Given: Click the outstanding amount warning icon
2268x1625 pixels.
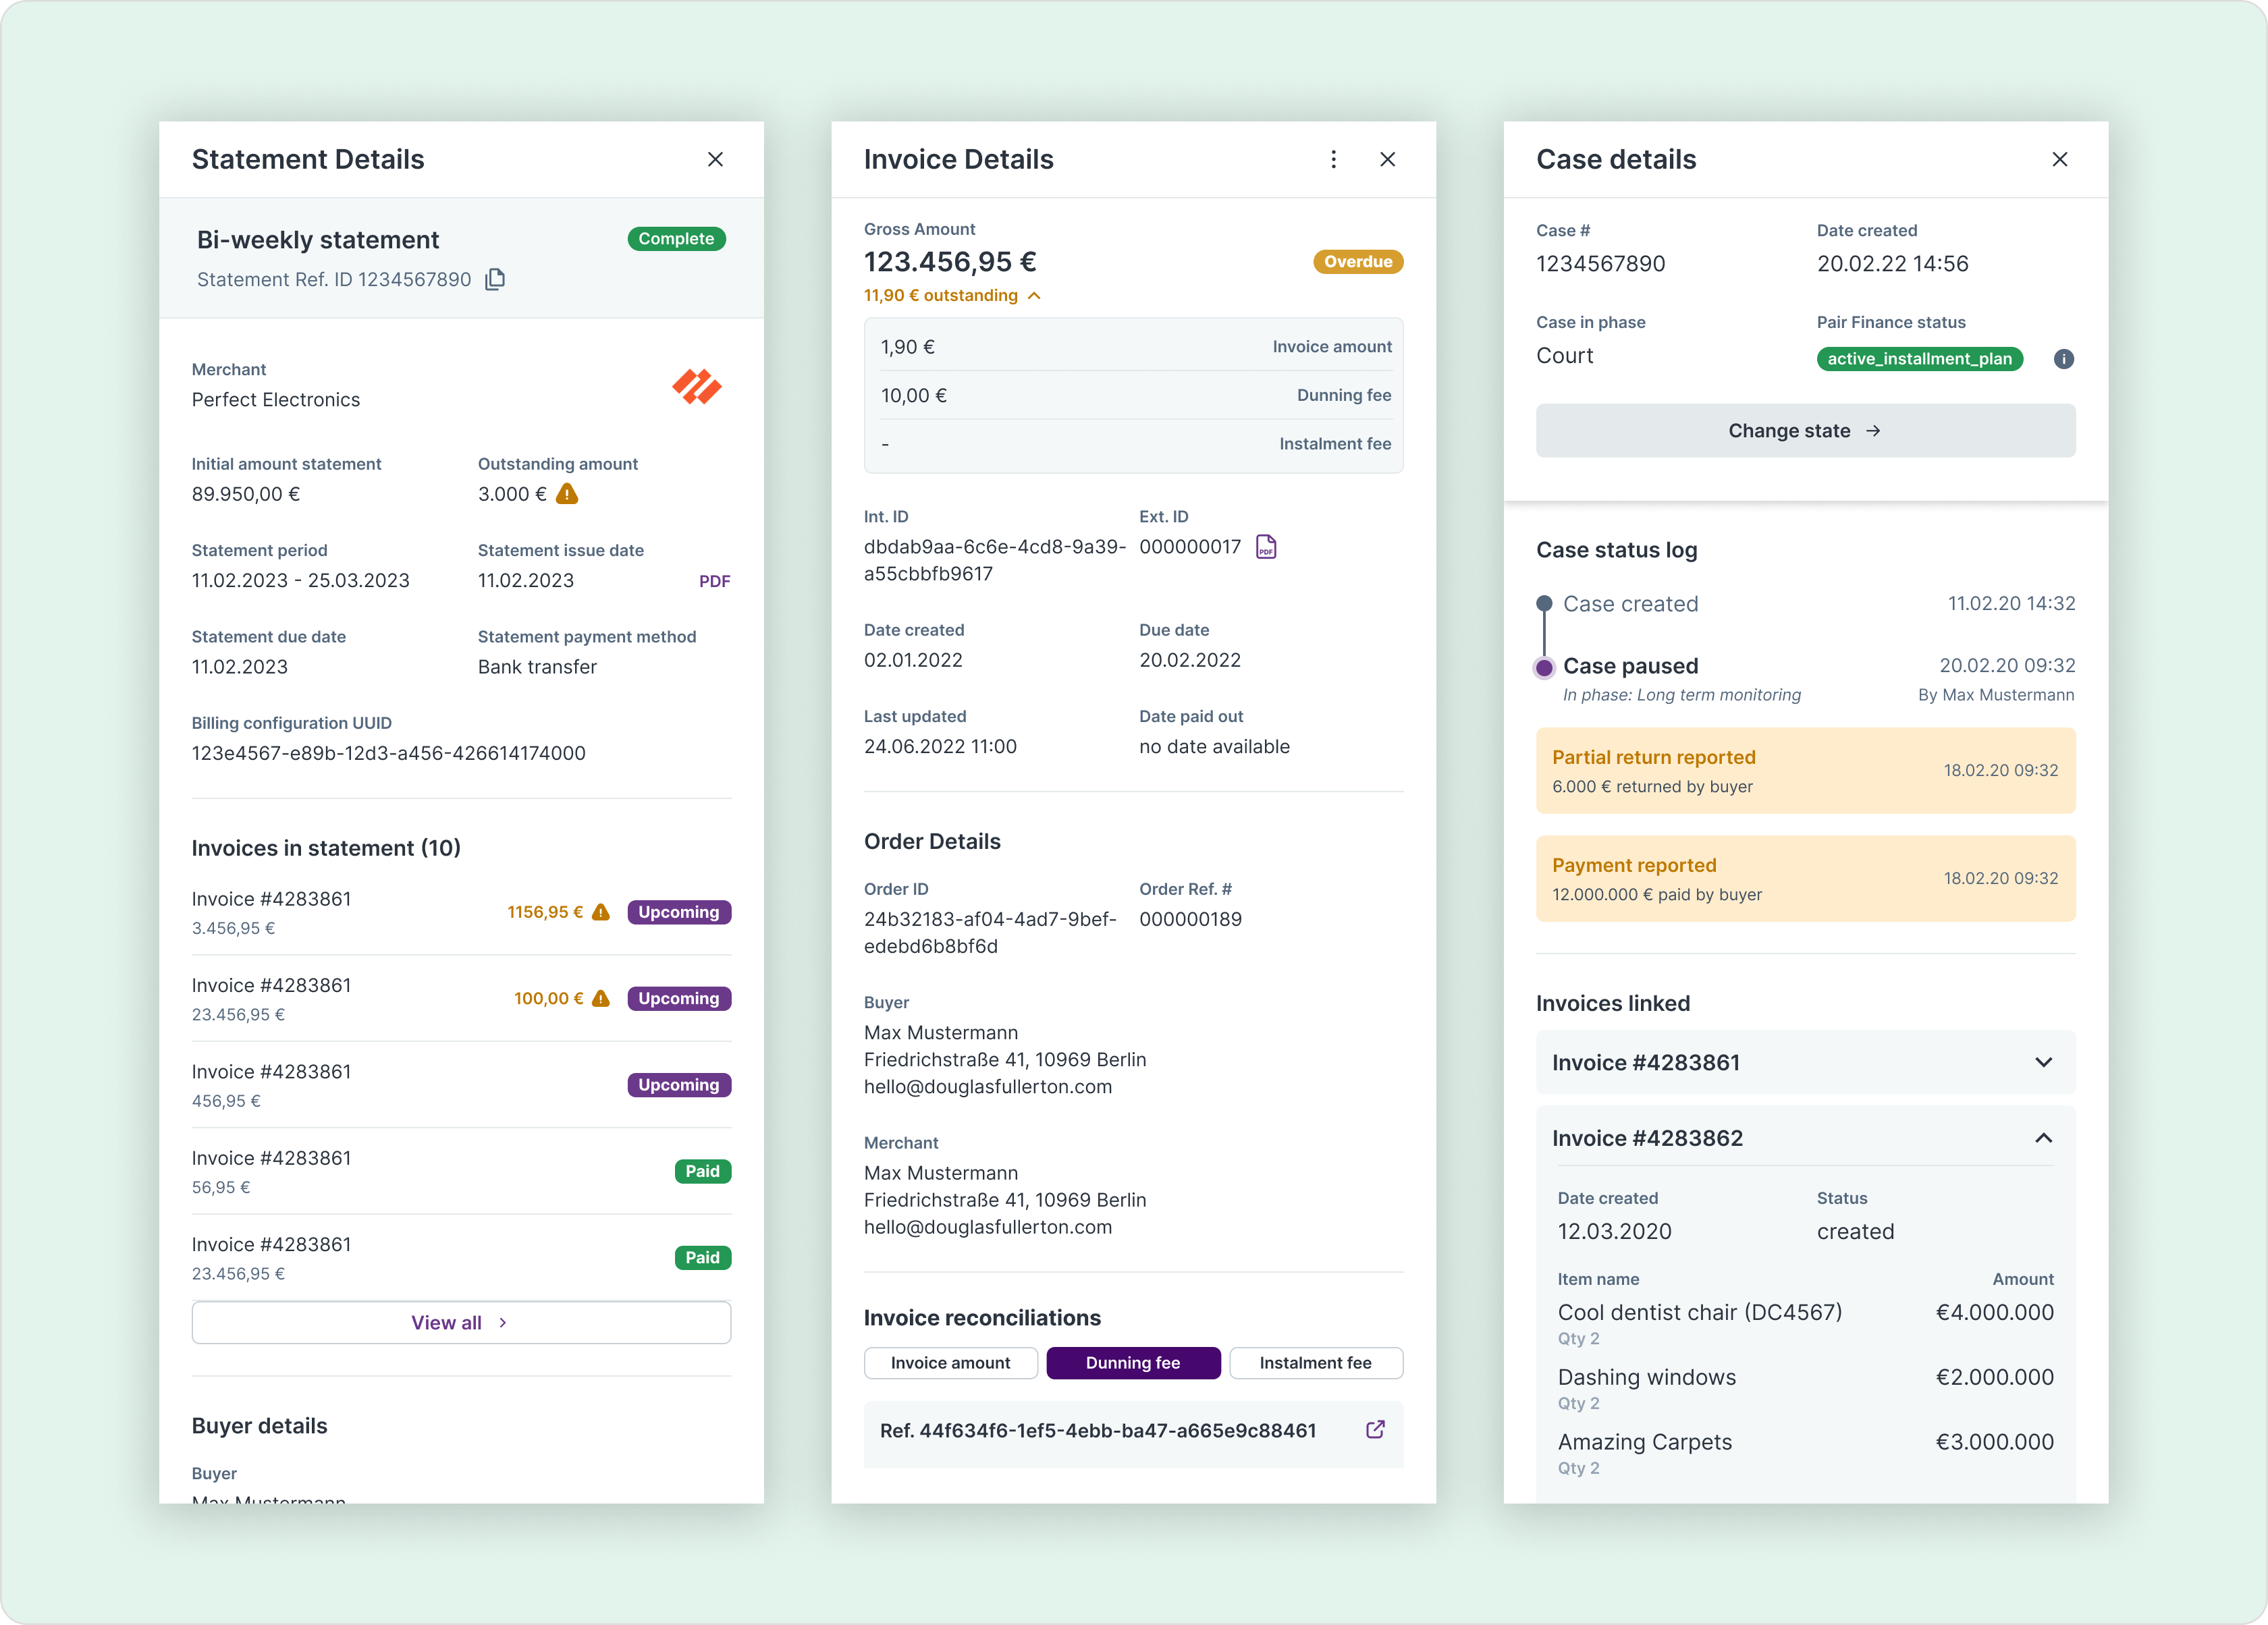Looking at the screenshot, I should (567, 494).
